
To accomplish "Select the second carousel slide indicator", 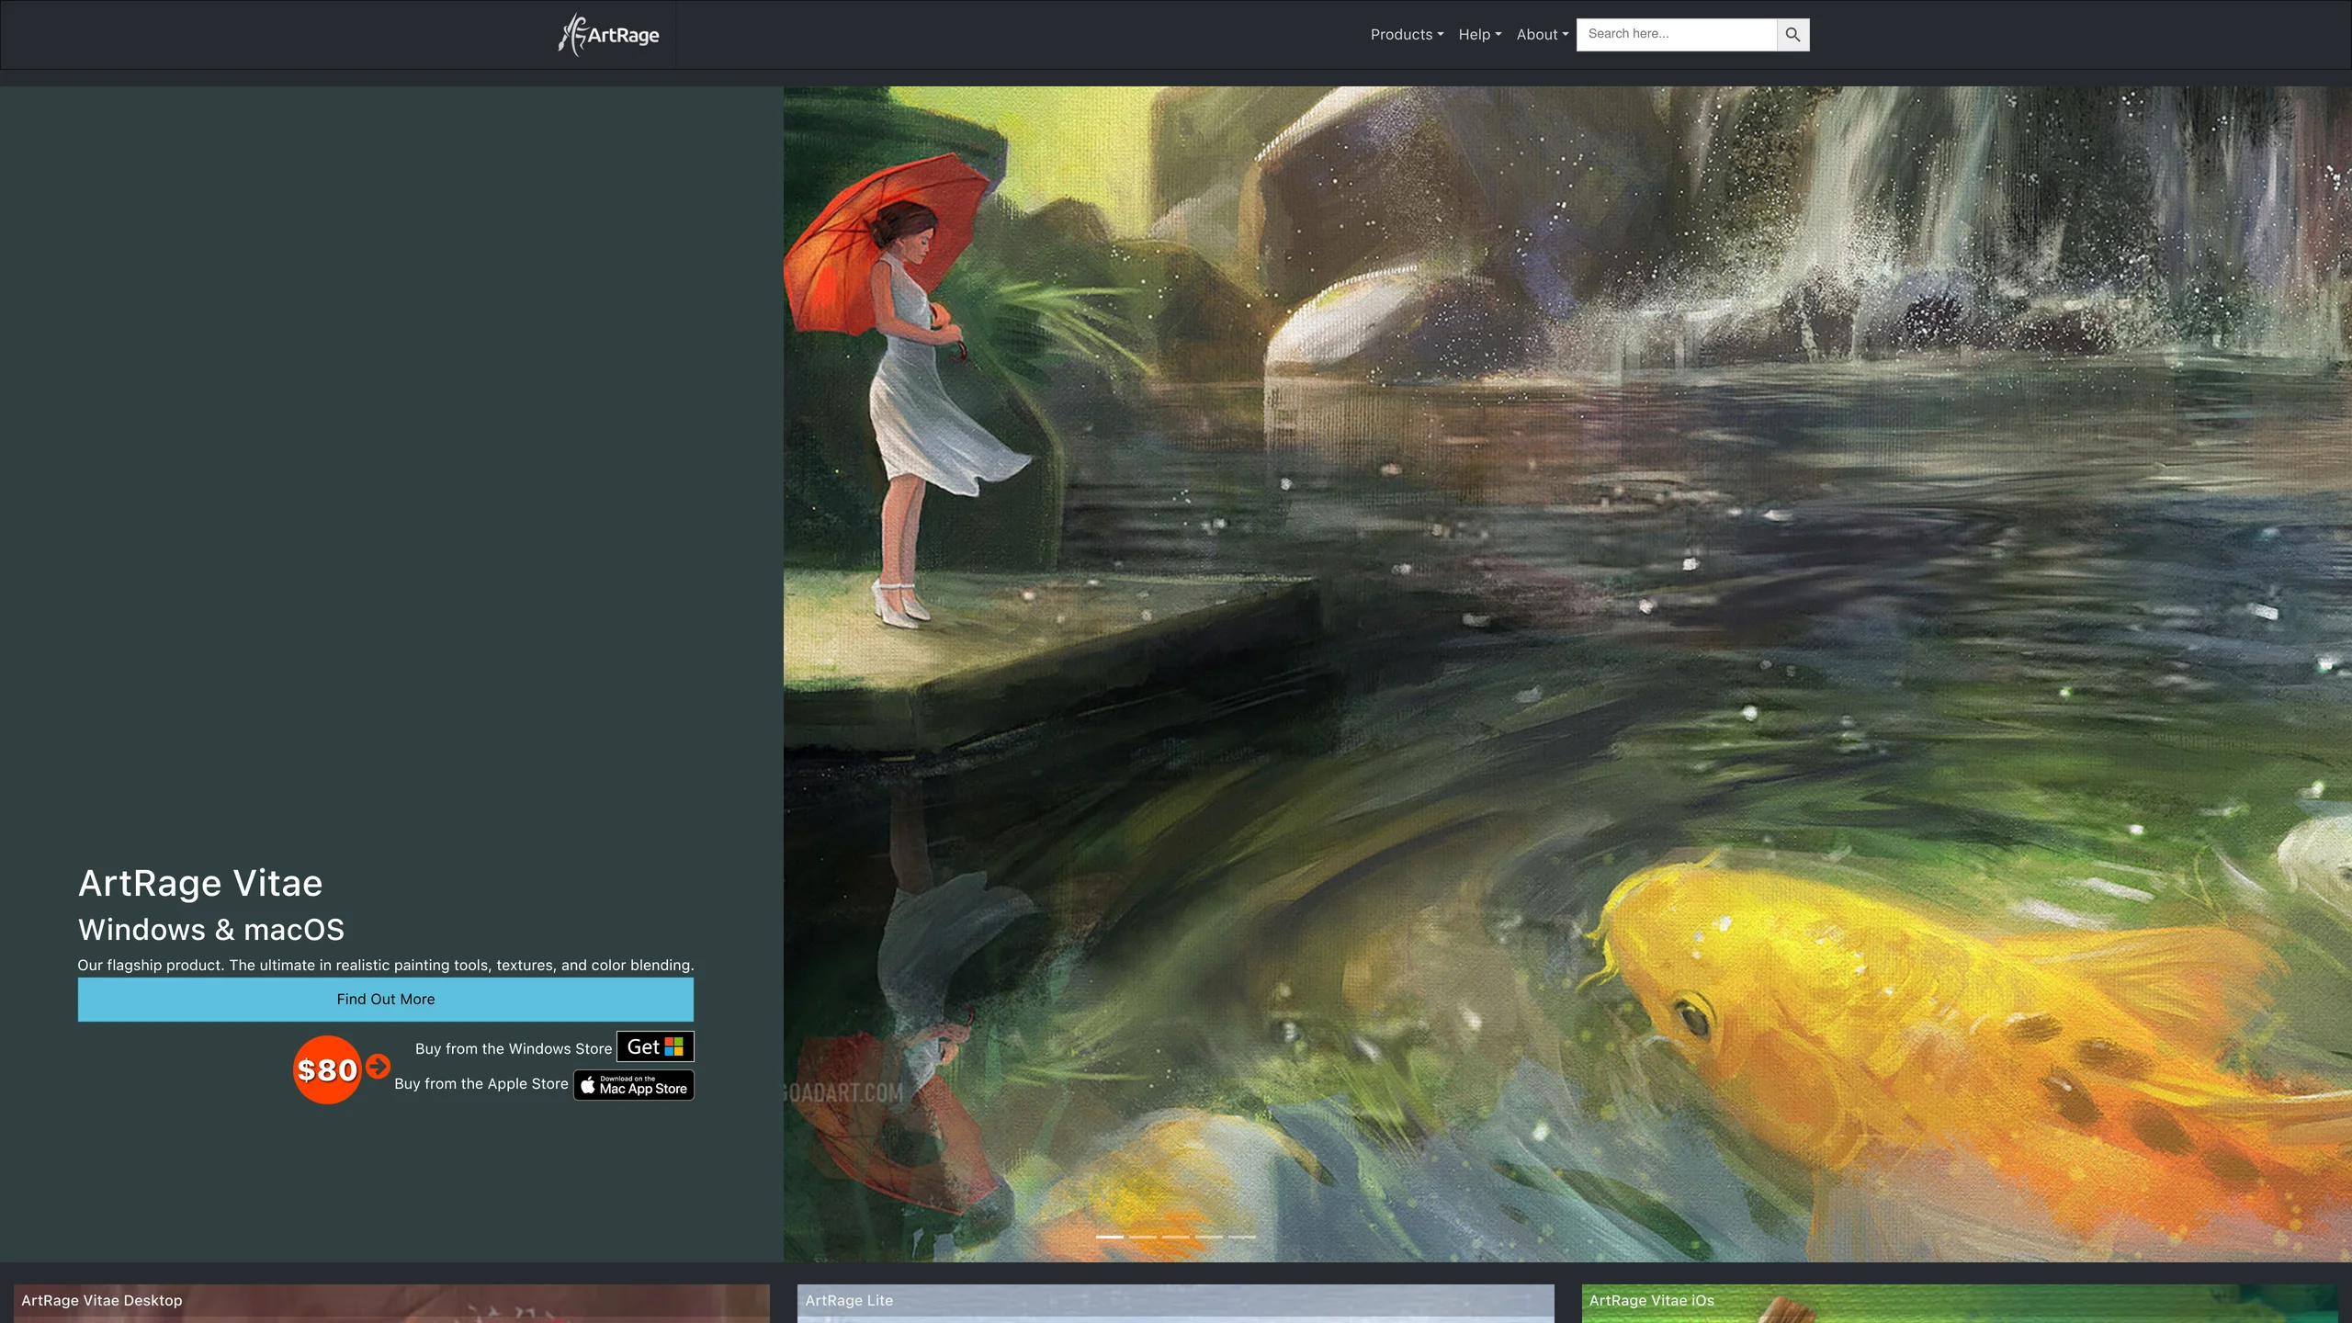I will click(x=1143, y=1237).
